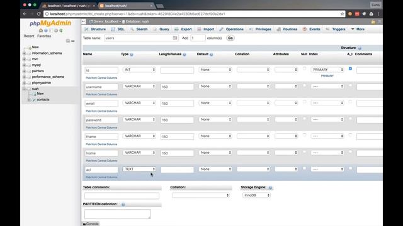Toggle the Null checkbox for email column
Screen dimensions: 403x226
pos(304,102)
